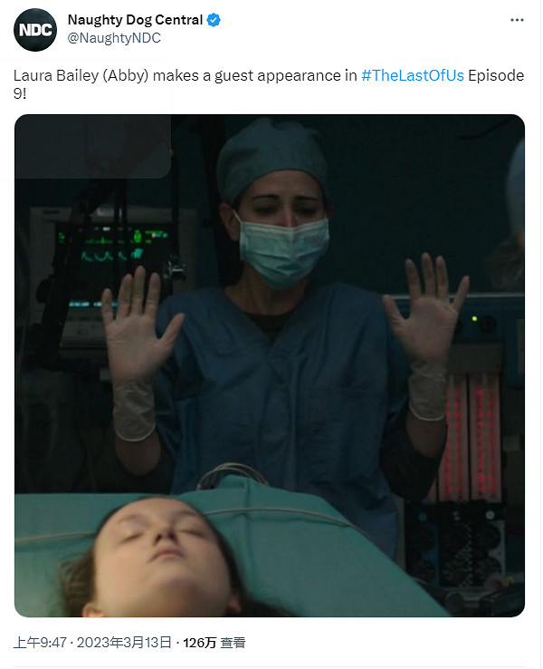
Task: Click the 126万 view count number
Action: [199, 643]
